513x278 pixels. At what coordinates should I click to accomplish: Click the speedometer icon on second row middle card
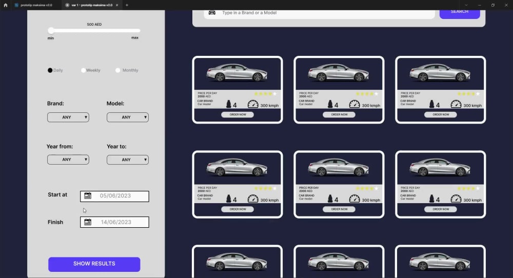[354, 198]
